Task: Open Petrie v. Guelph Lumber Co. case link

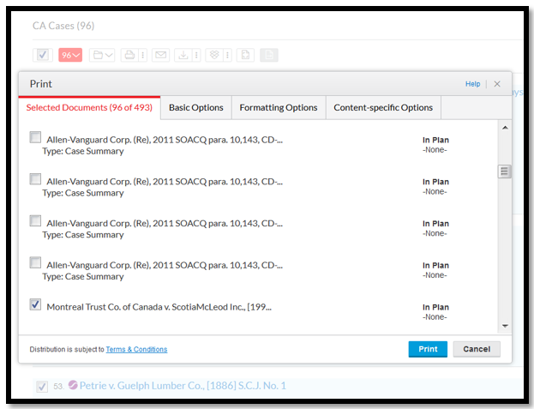Action: (x=183, y=386)
